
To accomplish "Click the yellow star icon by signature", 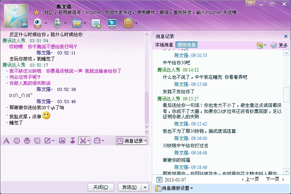I will [x=36, y=13].
